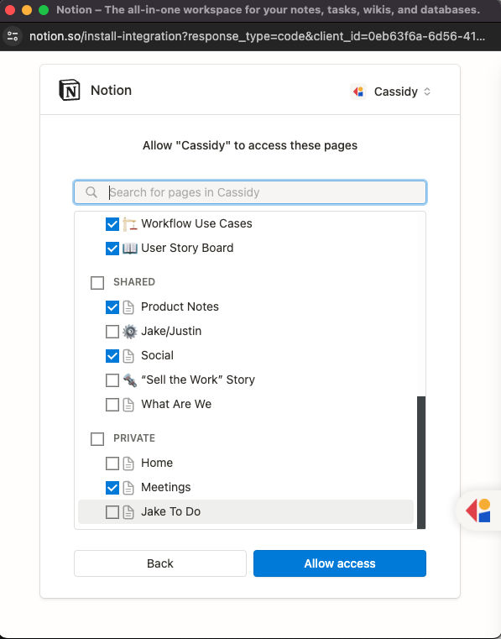Uncheck the Social checkbox
This screenshot has width=501, height=639.
click(112, 356)
